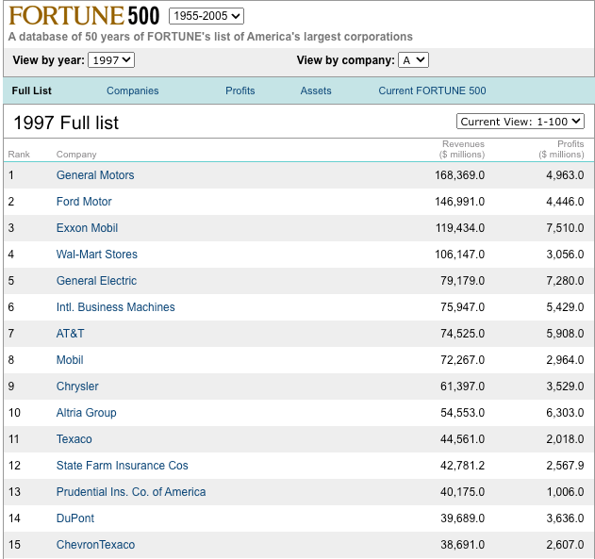Open the Intl. Business Machines link
The height and width of the screenshot is (559, 595).
(116, 306)
